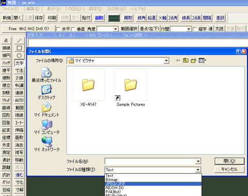Click the Free W=2 H=2 text-size button
The image size is (248, 196).
pyautogui.click(x=28, y=29)
